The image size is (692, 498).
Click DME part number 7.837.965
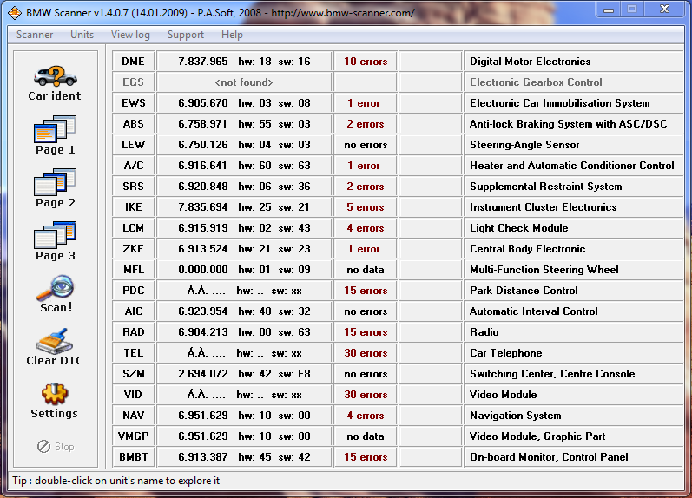coord(203,62)
